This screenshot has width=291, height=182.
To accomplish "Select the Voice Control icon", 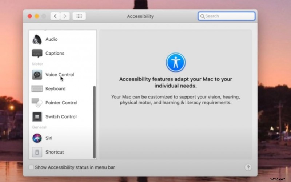I will [37, 75].
